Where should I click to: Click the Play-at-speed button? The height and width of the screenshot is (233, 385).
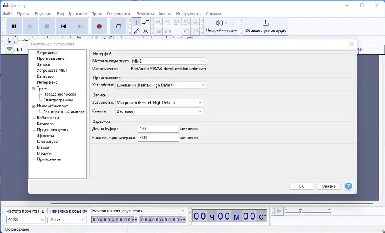pyautogui.click(x=279, y=211)
